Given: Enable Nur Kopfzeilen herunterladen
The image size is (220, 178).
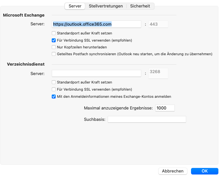Looking at the screenshot, I should pos(54,47).
